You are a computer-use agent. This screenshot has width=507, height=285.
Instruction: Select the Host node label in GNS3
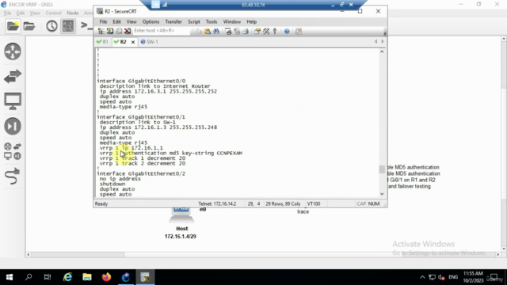click(181, 229)
